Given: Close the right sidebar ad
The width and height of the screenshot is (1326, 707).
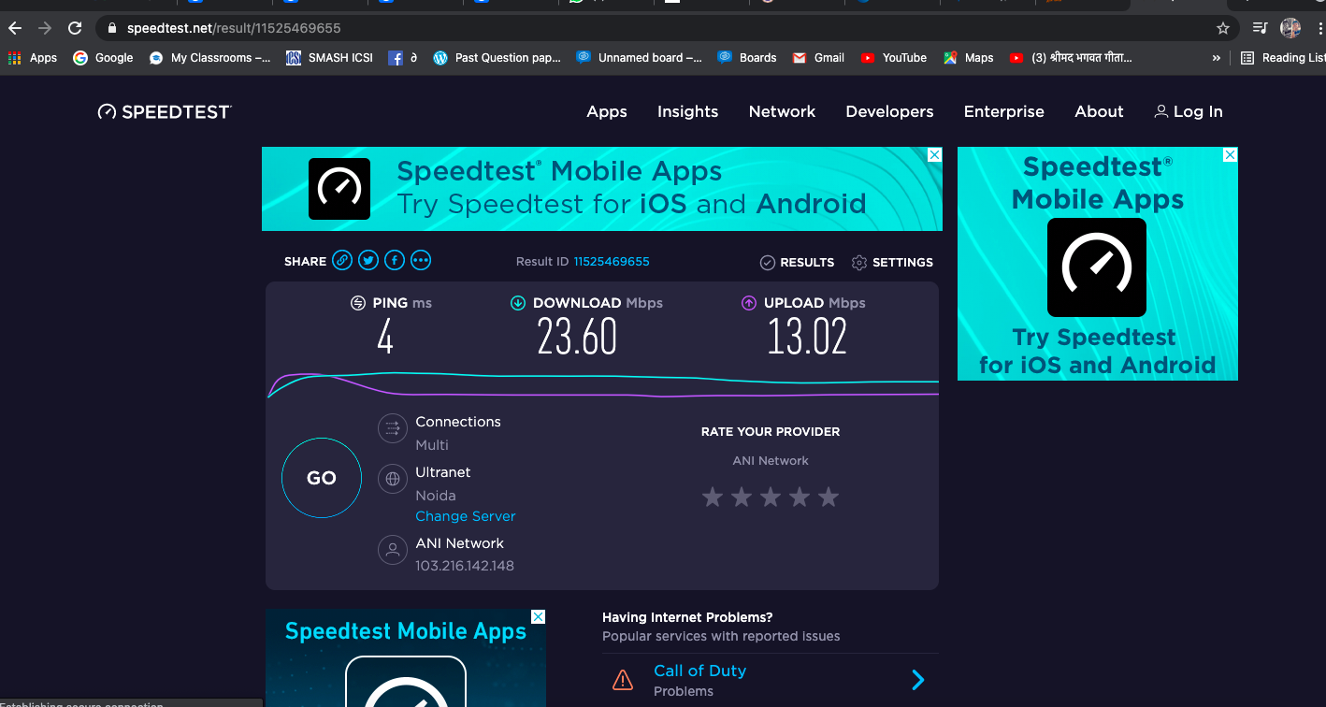Looking at the screenshot, I should click(1230, 155).
